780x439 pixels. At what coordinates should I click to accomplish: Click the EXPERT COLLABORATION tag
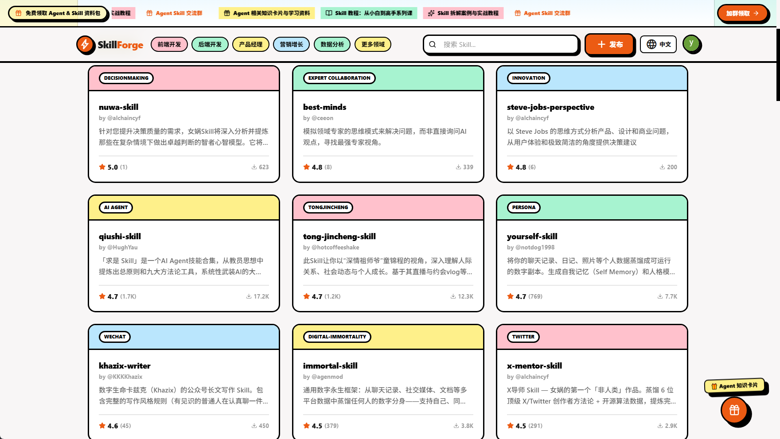(339, 78)
